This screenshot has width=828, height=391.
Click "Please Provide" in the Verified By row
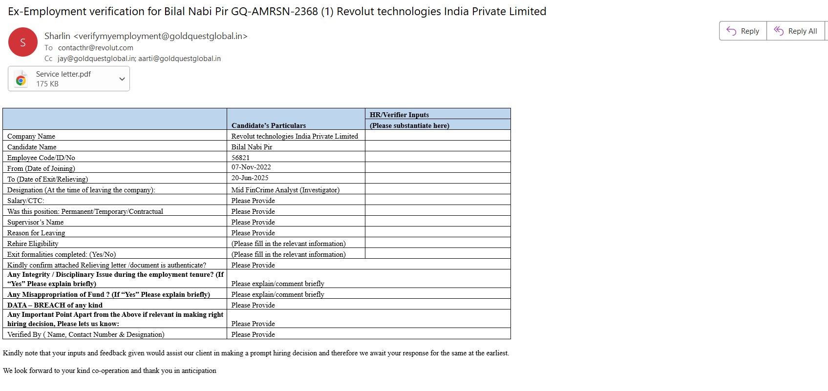pyautogui.click(x=253, y=334)
